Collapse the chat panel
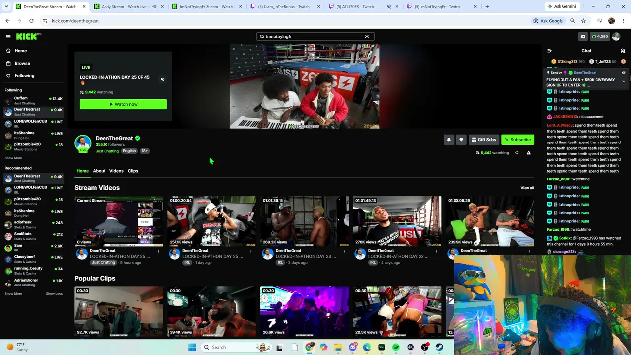 click(549, 51)
